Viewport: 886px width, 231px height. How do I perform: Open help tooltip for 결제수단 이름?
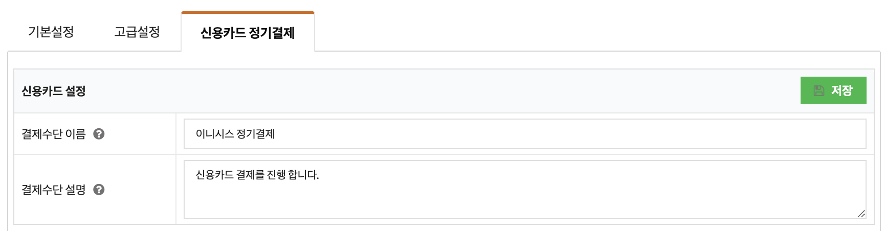tap(99, 134)
